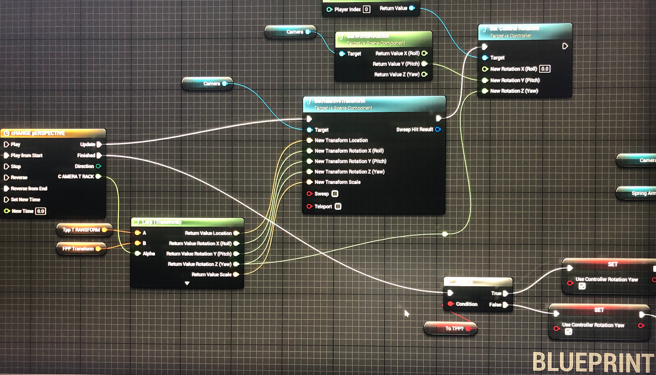Screen dimensions: 656x375
Task: Click the Play from Start input pin
Action: pos(6,156)
